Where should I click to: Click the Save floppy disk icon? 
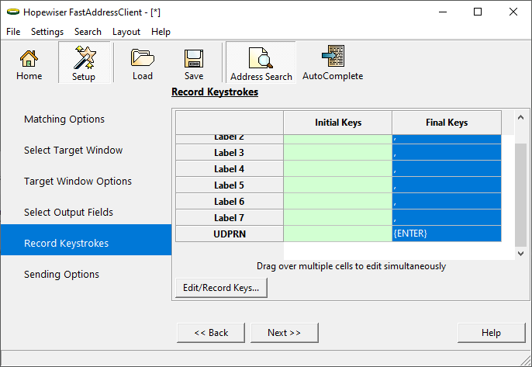[194, 64]
